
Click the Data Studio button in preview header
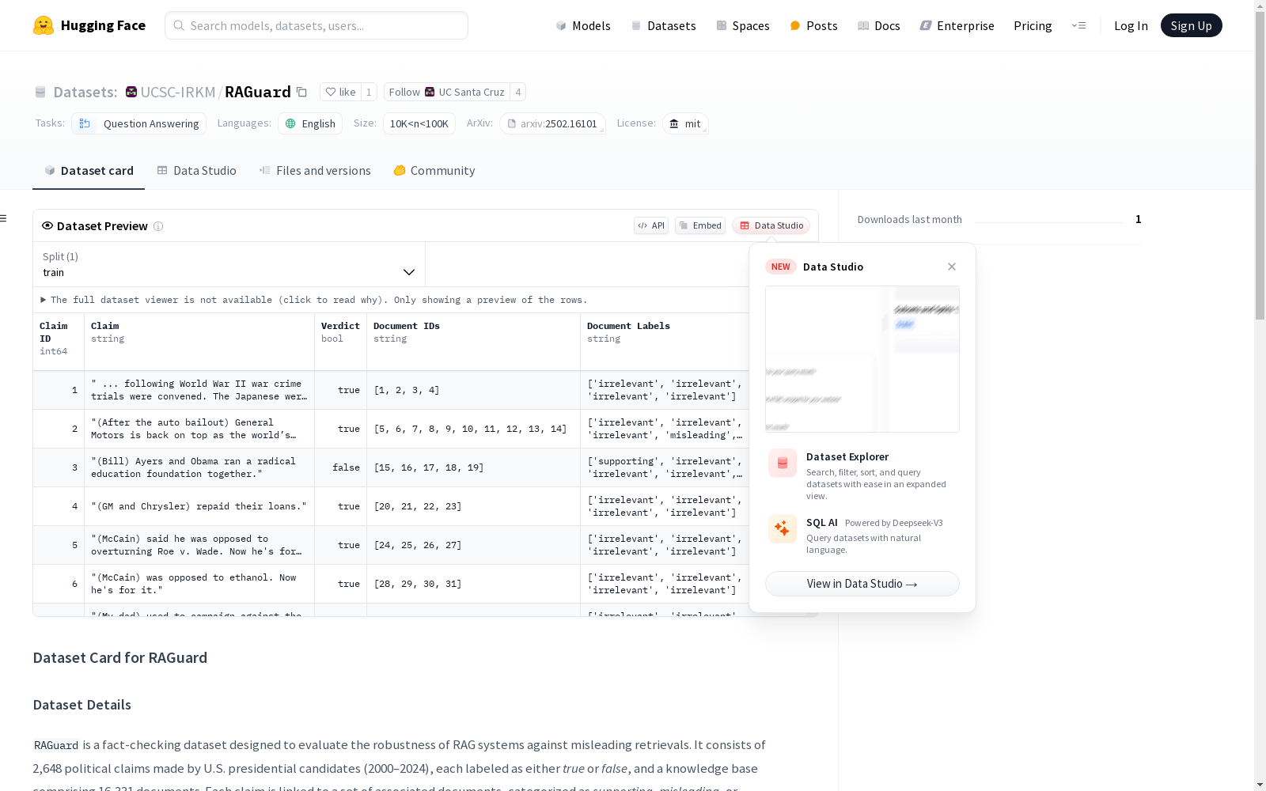tap(771, 225)
